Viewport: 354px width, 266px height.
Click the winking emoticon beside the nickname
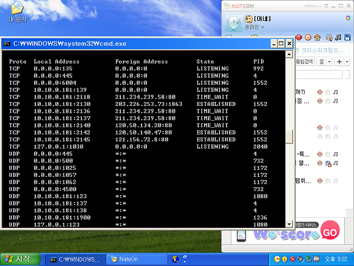coord(248,19)
